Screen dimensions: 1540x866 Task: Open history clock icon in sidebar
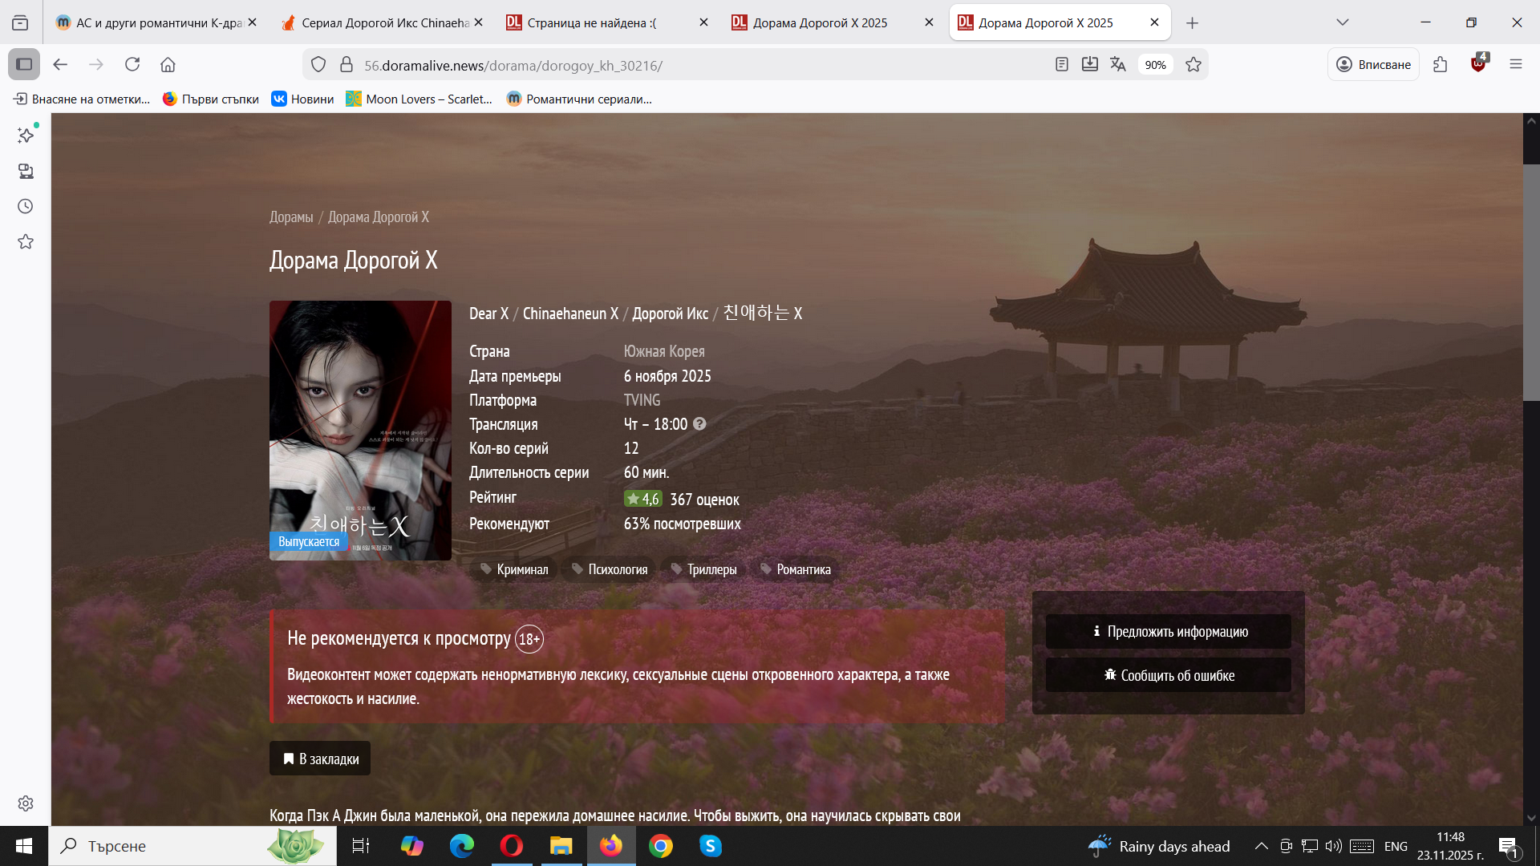pos(26,206)
